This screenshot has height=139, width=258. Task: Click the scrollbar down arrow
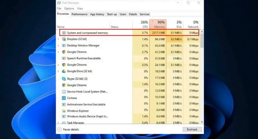(x=202, y=122)
